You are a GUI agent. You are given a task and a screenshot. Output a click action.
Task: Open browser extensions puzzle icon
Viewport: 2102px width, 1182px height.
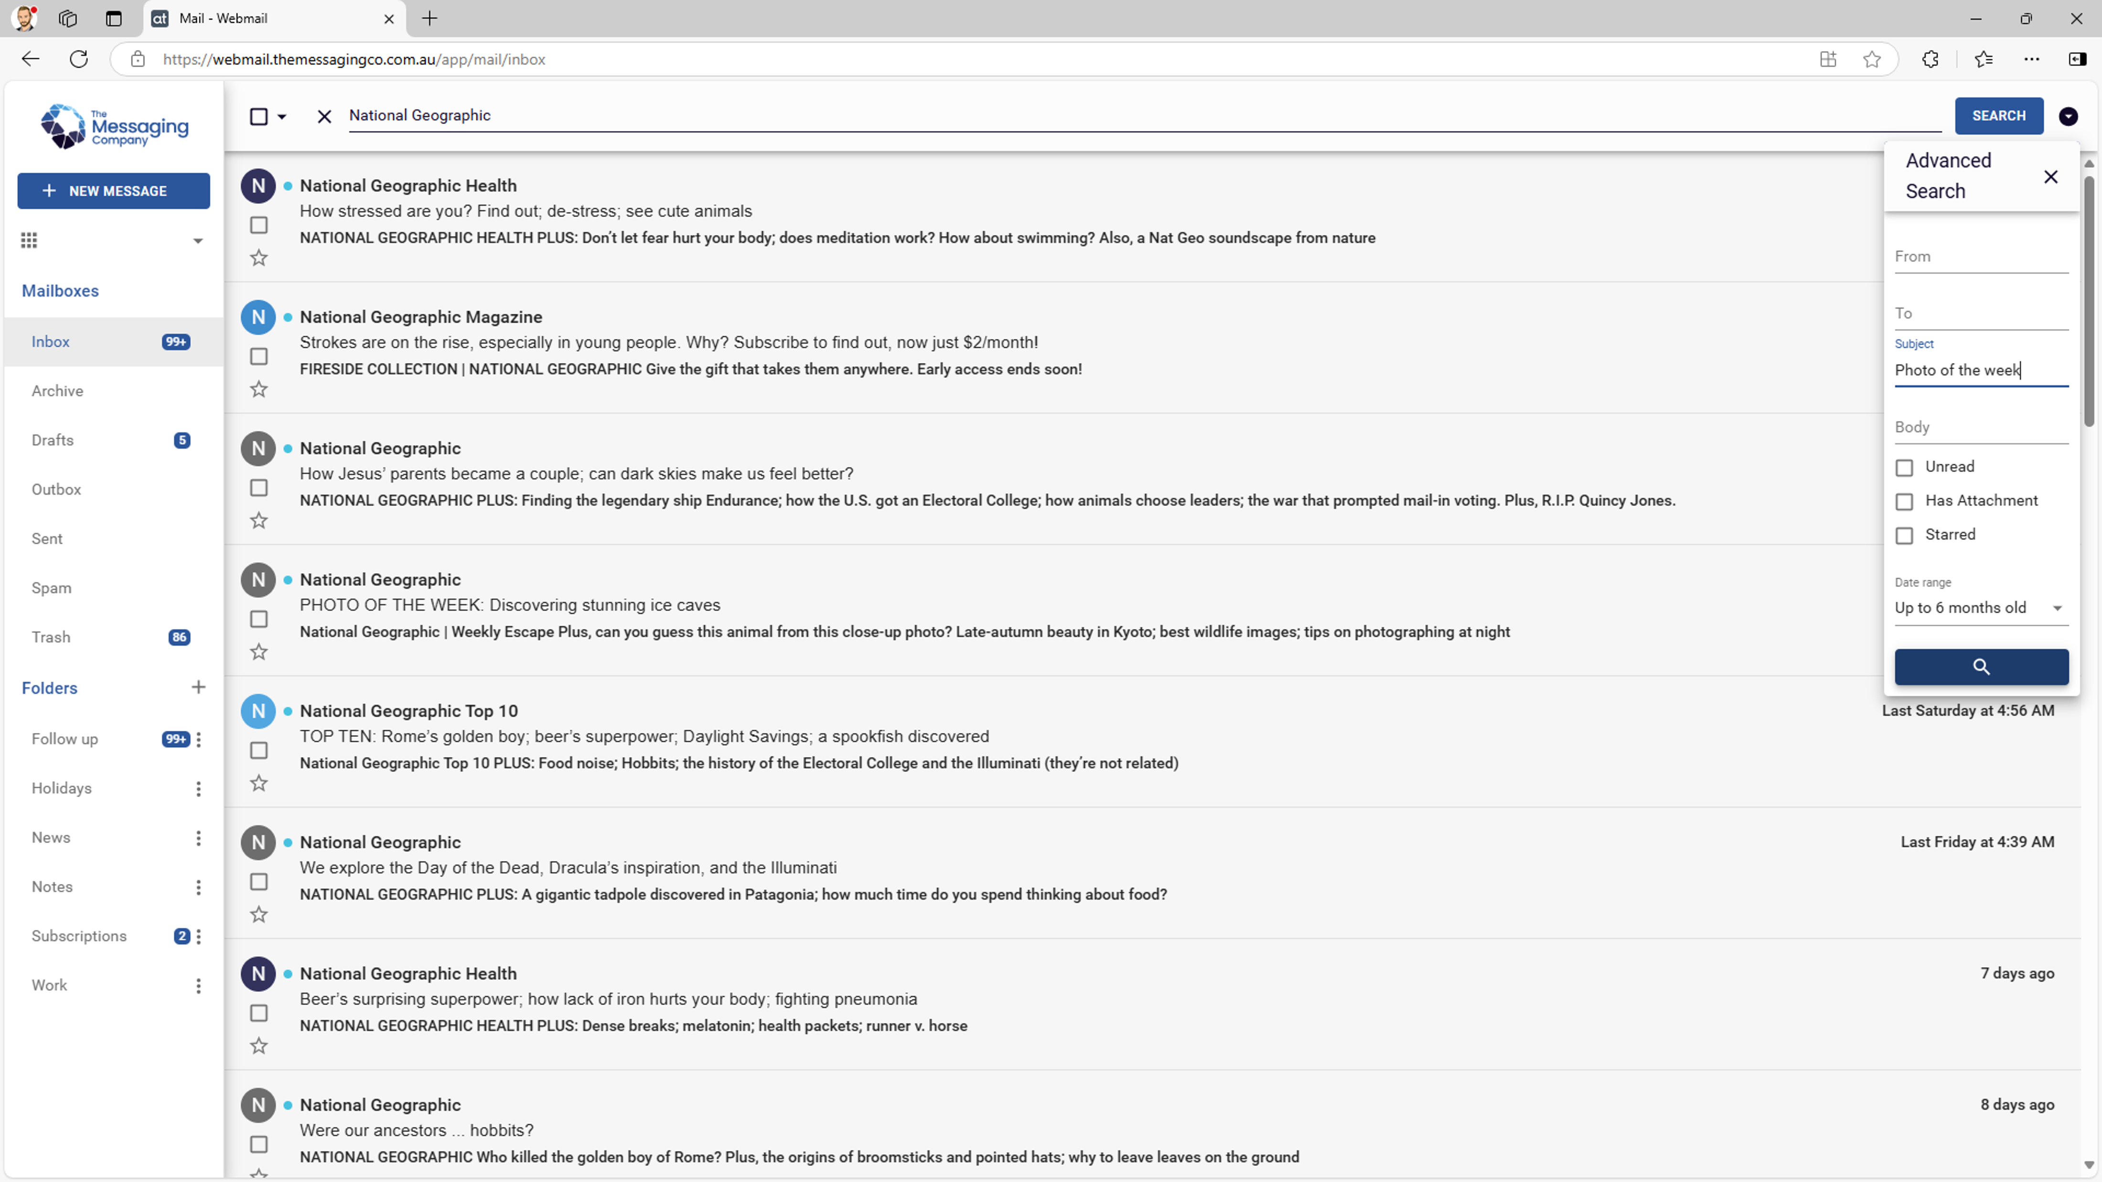[x=1930, y=59]
